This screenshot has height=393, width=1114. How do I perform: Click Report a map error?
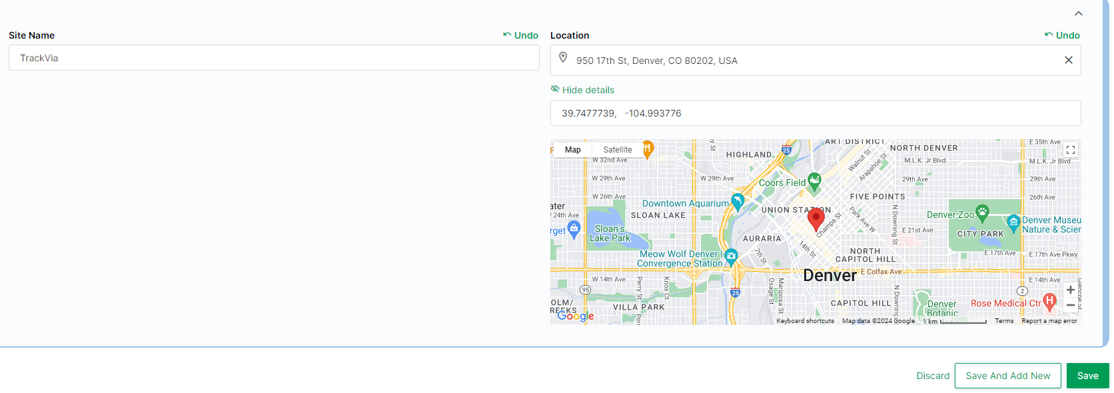point(1049,321)
